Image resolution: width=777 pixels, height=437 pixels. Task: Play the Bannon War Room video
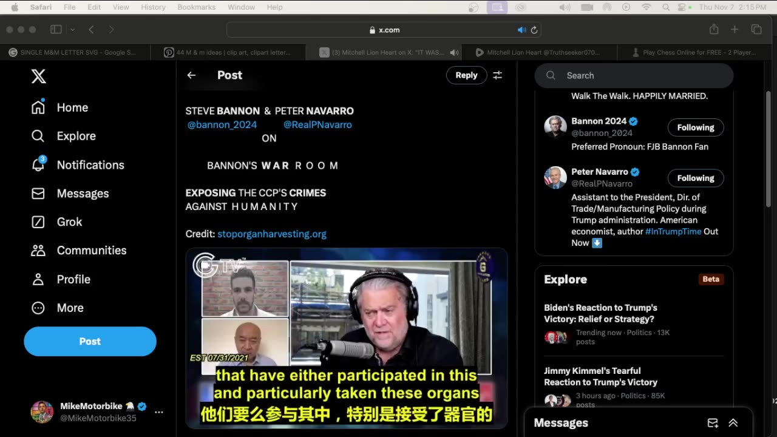(x=347, y=338)
